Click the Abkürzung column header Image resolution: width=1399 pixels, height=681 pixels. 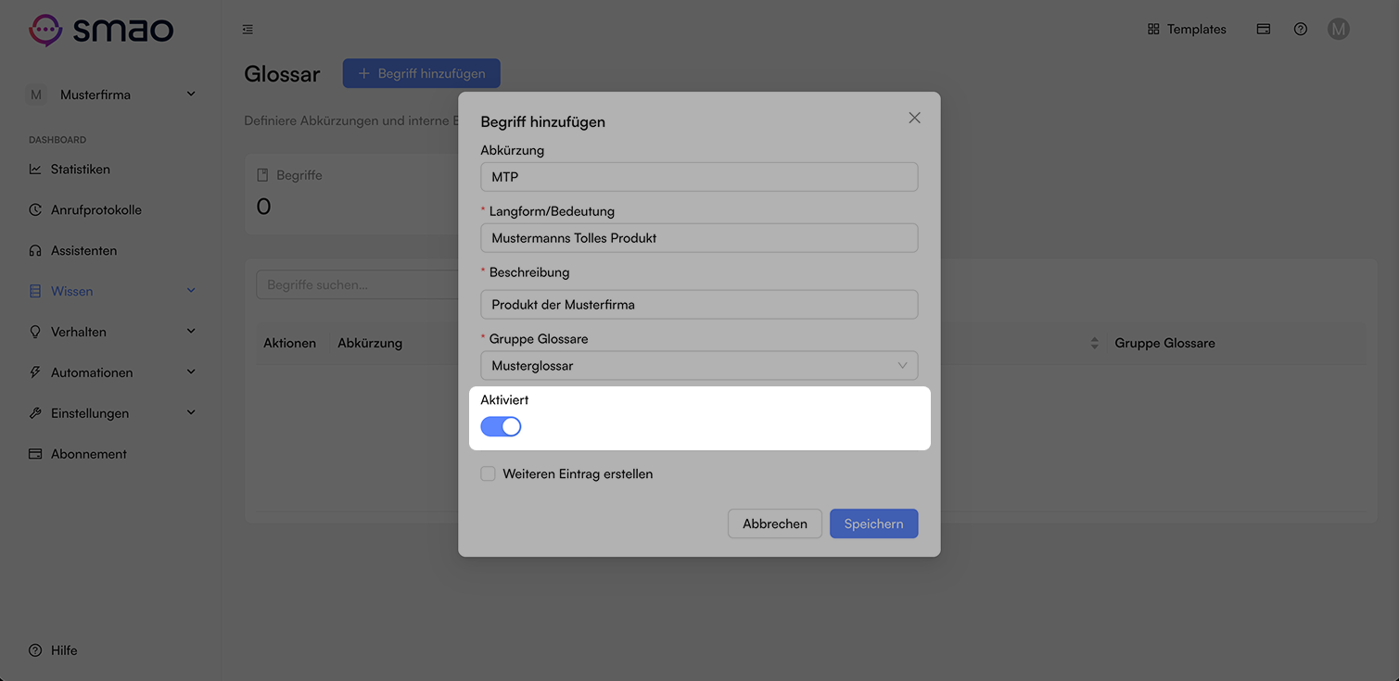point(370,343)
